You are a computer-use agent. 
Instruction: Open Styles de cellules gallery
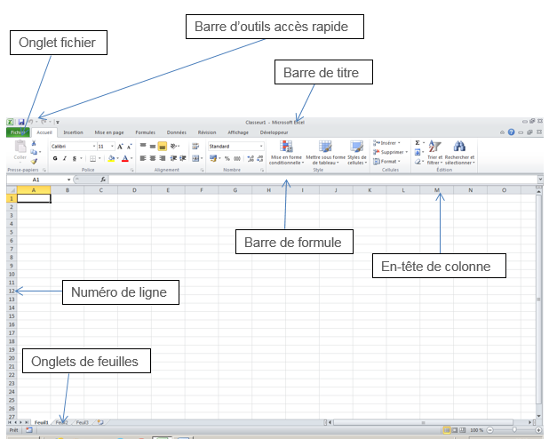pos(356,152)
